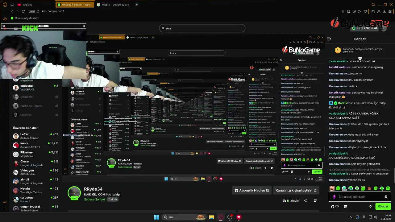
Task: Select the RRyde34 Stream tab
Action: click(x=74, y=5)
